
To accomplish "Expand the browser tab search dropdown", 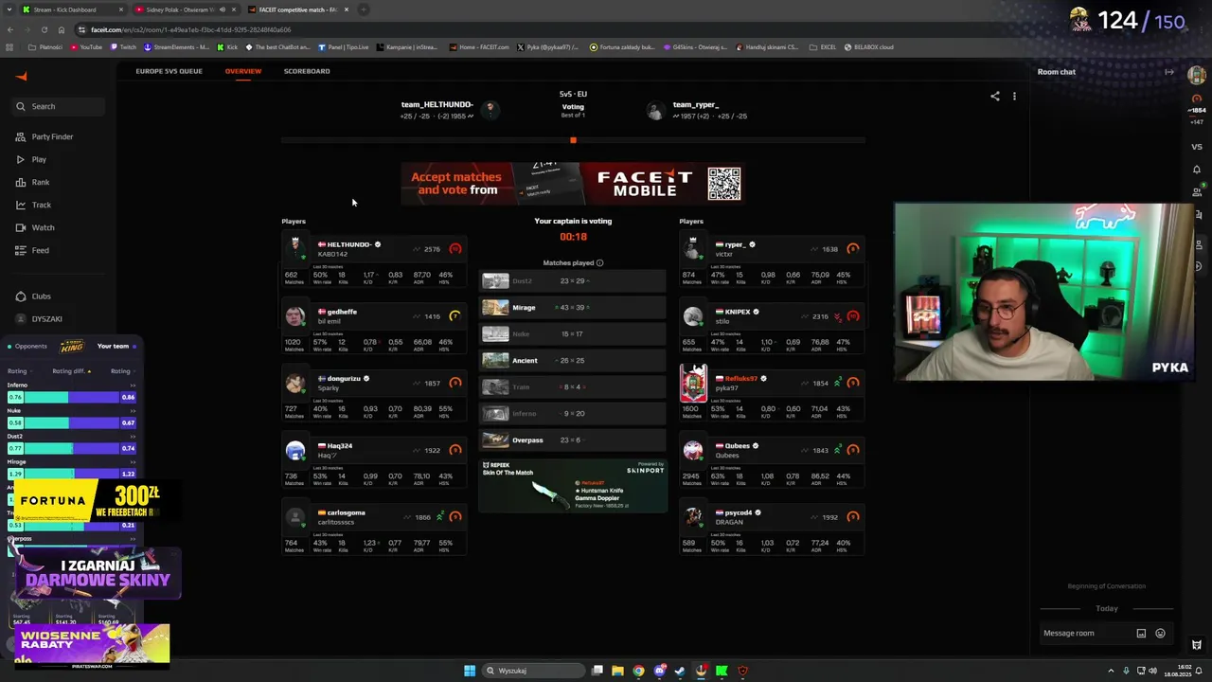I will click(x=9, y=9).
